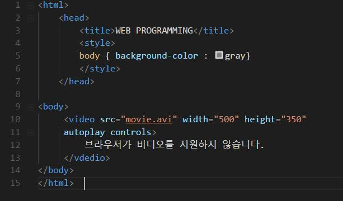
Task: Click line number 15 in the gutter
Action: (x=15, y=183)
